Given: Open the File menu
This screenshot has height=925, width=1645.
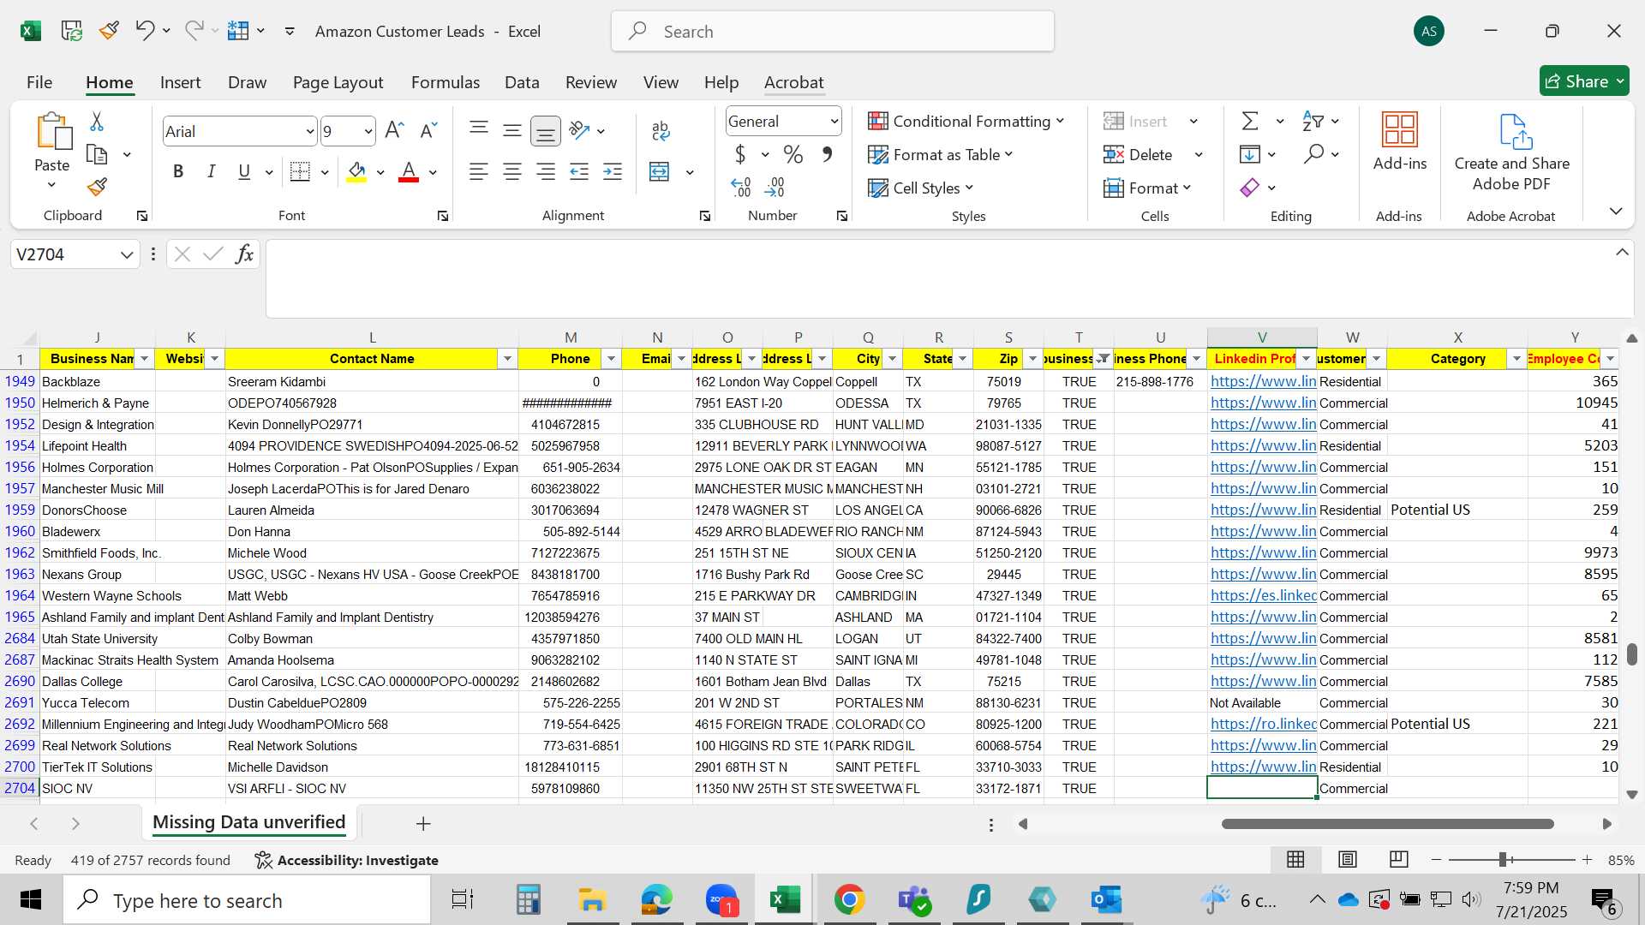Looking at the screenshot, I should (39, 82).
